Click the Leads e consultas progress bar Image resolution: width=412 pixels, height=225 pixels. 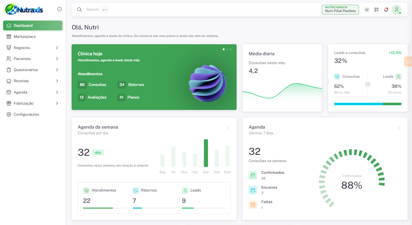tap(368, 104)
